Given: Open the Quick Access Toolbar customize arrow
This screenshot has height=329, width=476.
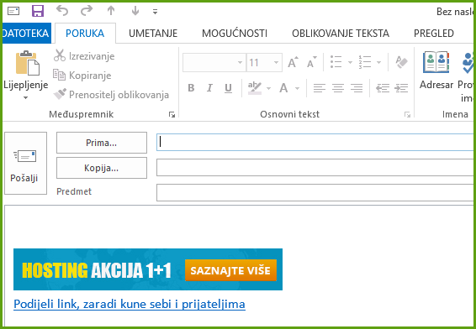Looking at the screenshot, I should click(x=155, y=12).
